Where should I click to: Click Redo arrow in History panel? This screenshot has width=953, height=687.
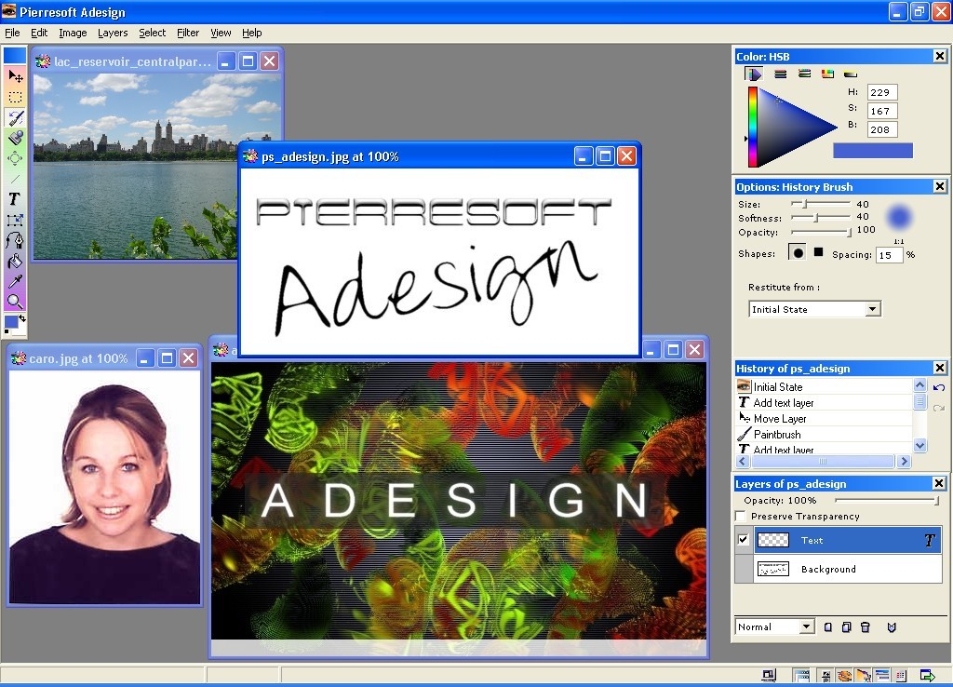939,408
